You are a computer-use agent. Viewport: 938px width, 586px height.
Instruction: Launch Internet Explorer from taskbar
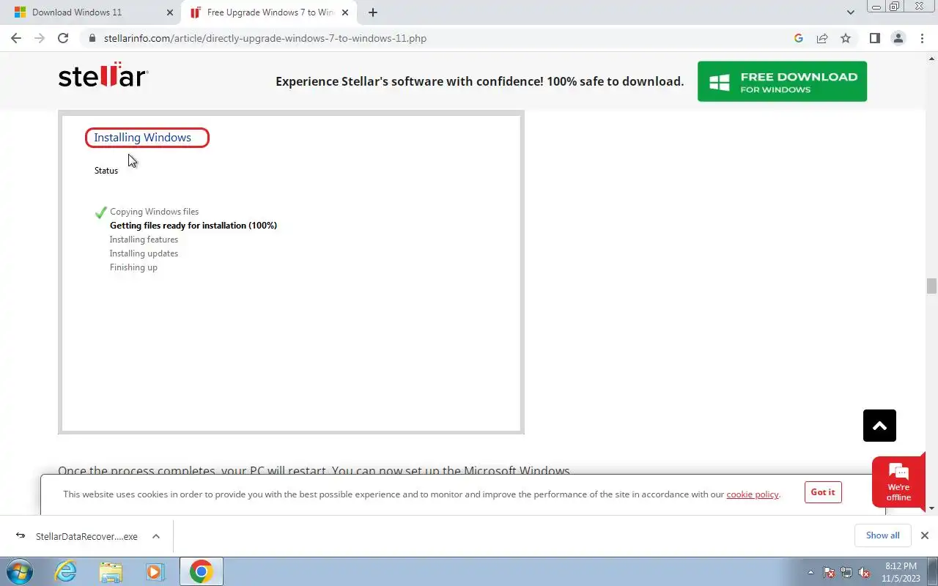pyautogui.click(x=66, y=571)
